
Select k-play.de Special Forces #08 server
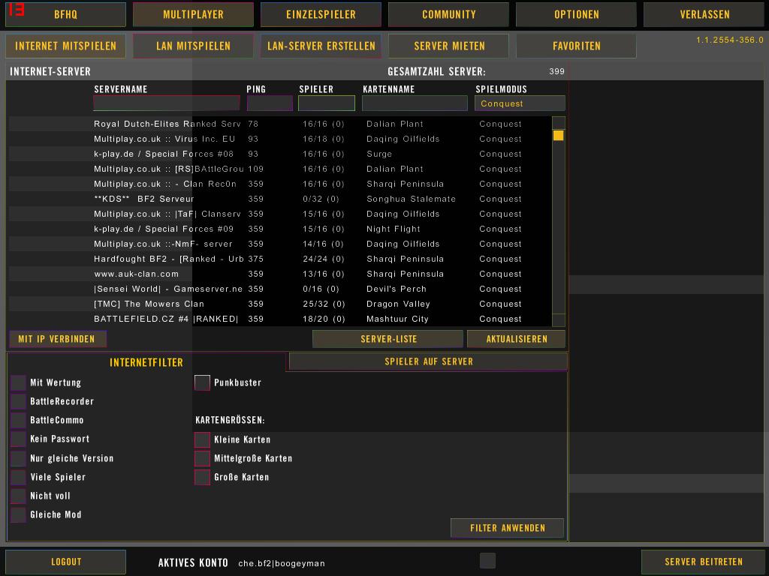(x=279, y=154)
